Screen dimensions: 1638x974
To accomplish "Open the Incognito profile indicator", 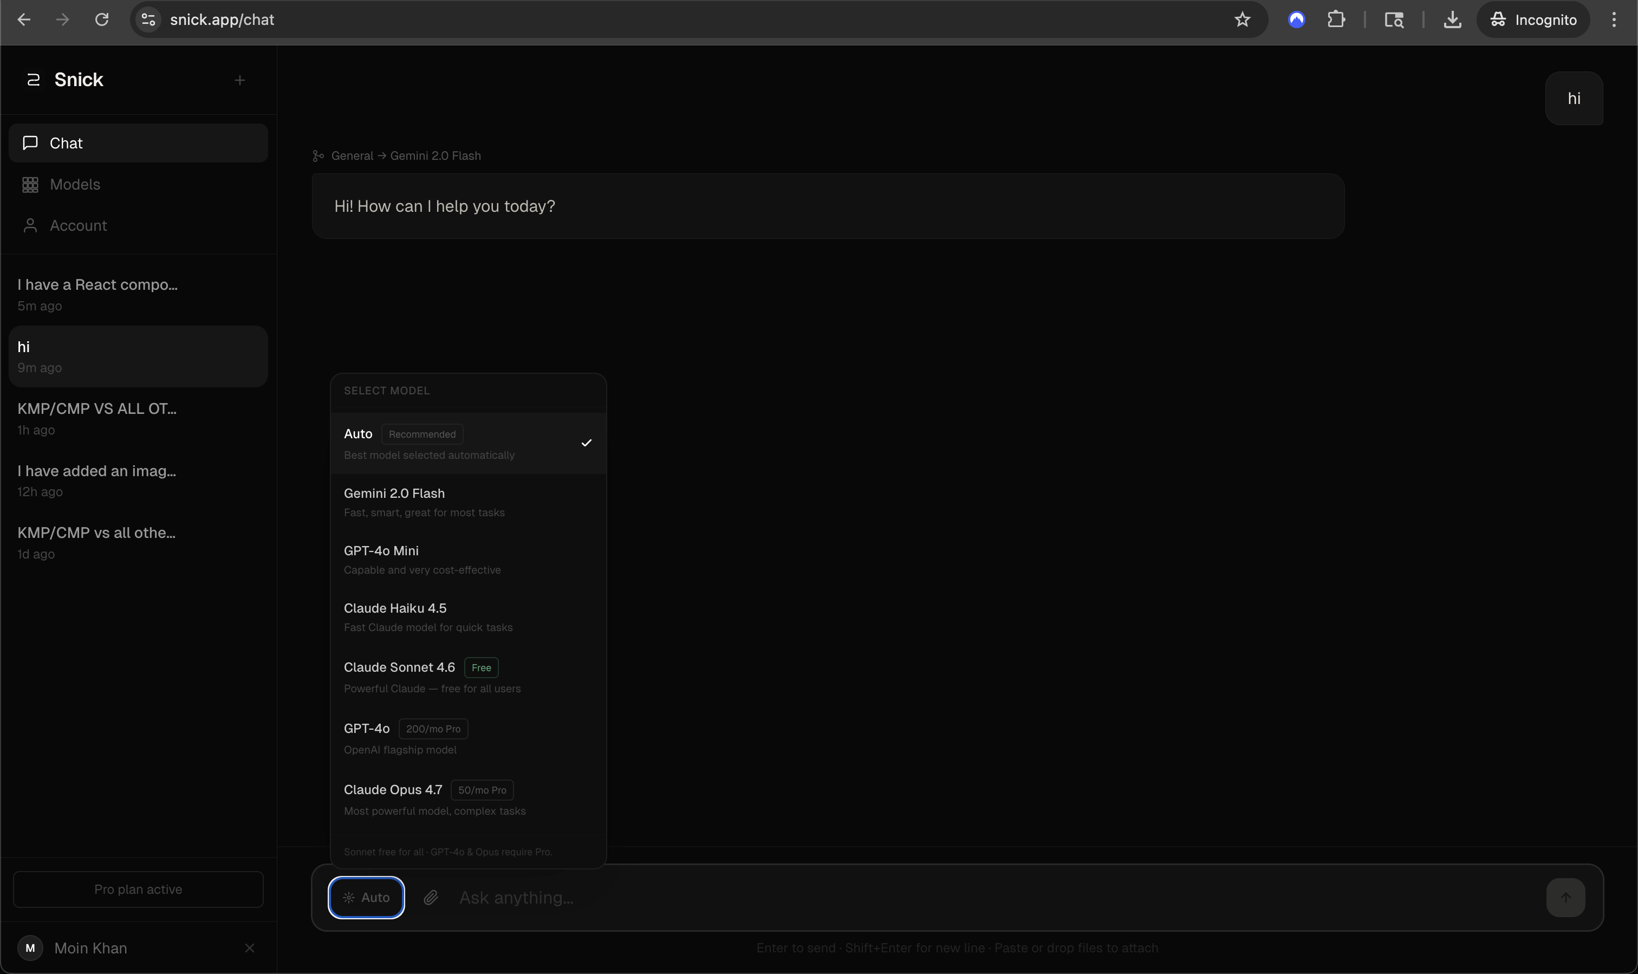I will click(x=1533, y=20).
